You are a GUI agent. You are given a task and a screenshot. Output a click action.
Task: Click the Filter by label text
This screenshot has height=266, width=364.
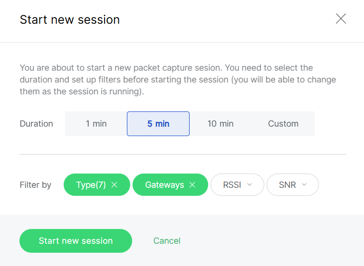(x=35, y=185)
